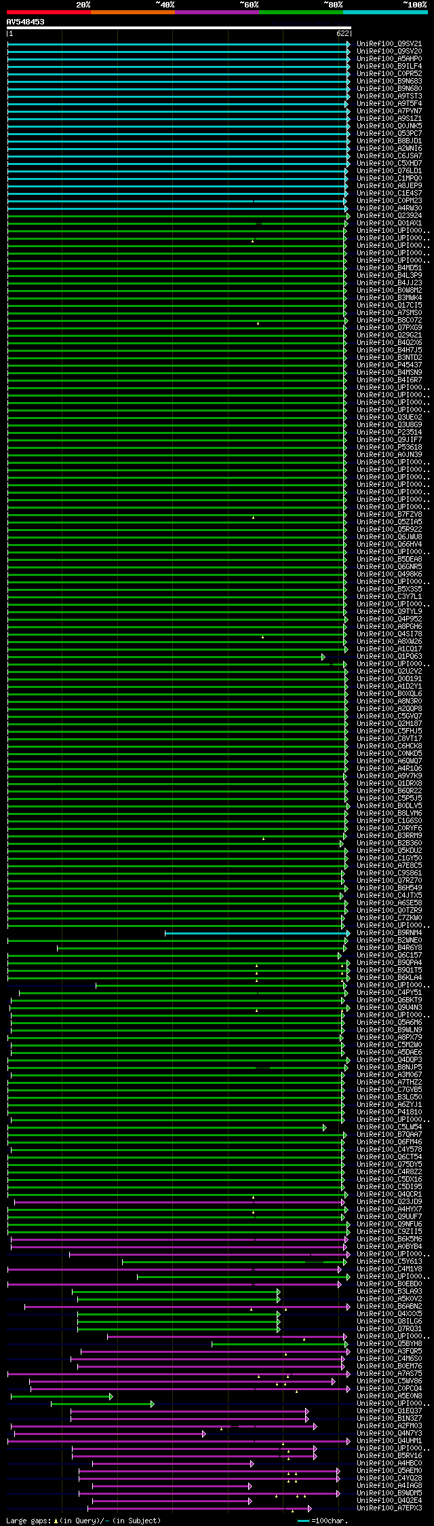Select UniRef100_C4YQ28 hit
This screenshot has height=1526, width=434.
pyautogui.click(x=389, y=1478)
